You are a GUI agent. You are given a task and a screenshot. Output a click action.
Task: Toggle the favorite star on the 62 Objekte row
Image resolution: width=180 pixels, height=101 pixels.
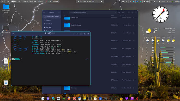[x=134, y=41]
